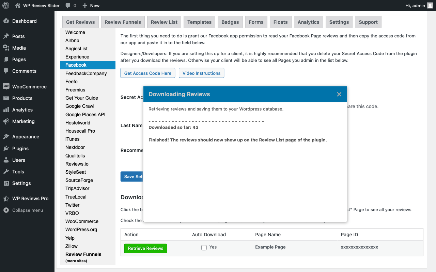Click the Media icon in sidebar
Viewport: 436px width, 272px height.
click(6, 48)
